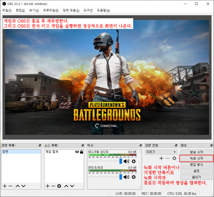Open the 자르기 transition dropdown
This screenshot has height=197, width=214.
coord(161,152)
